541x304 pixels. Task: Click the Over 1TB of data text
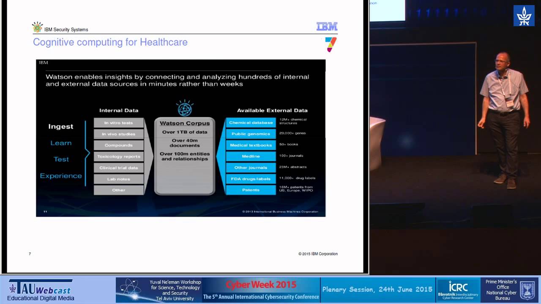(185, 132)
